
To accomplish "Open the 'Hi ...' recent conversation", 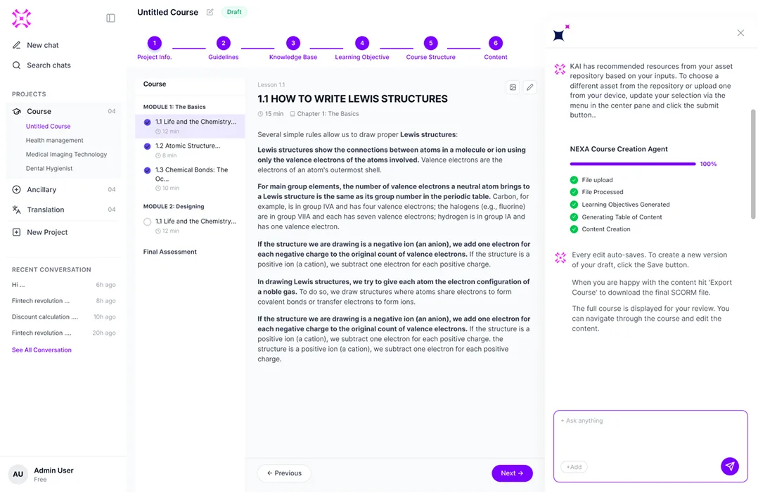I will coord(64,285).
